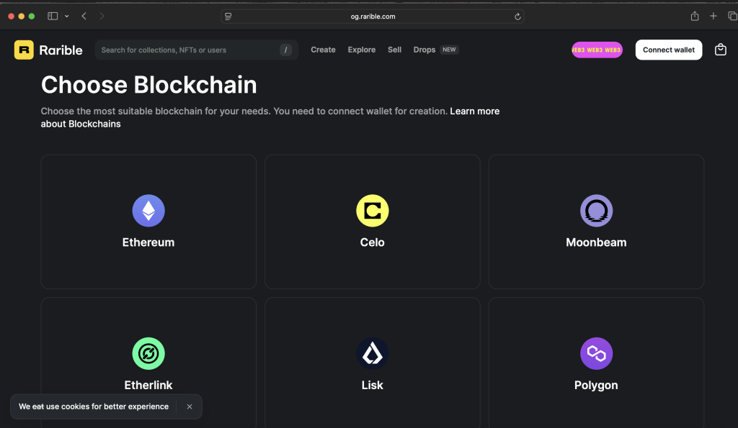Dismiss the cookies notification

click(190, 406)
